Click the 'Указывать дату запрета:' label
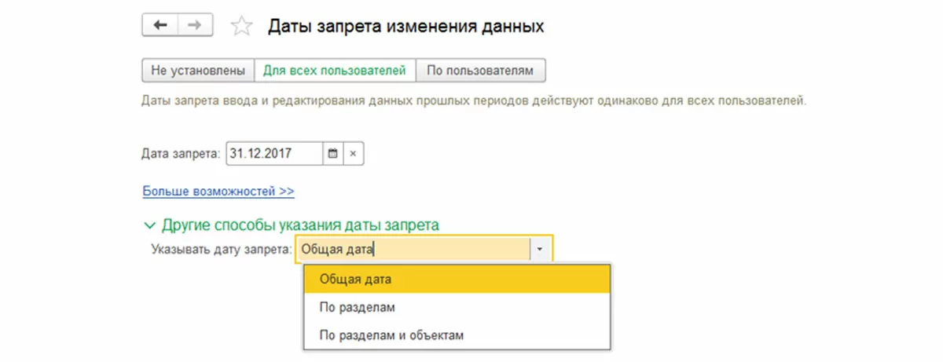The width and height of the screenshot is (943, 362). 221,250
